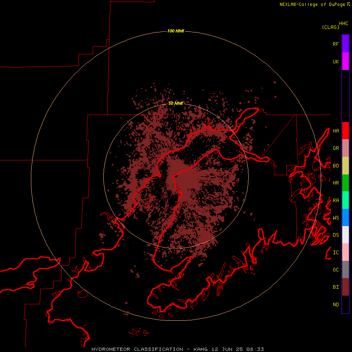This screenshot has width=352, height=352.
Task: Click the "IC" legend label
Action: coord(336,252)
